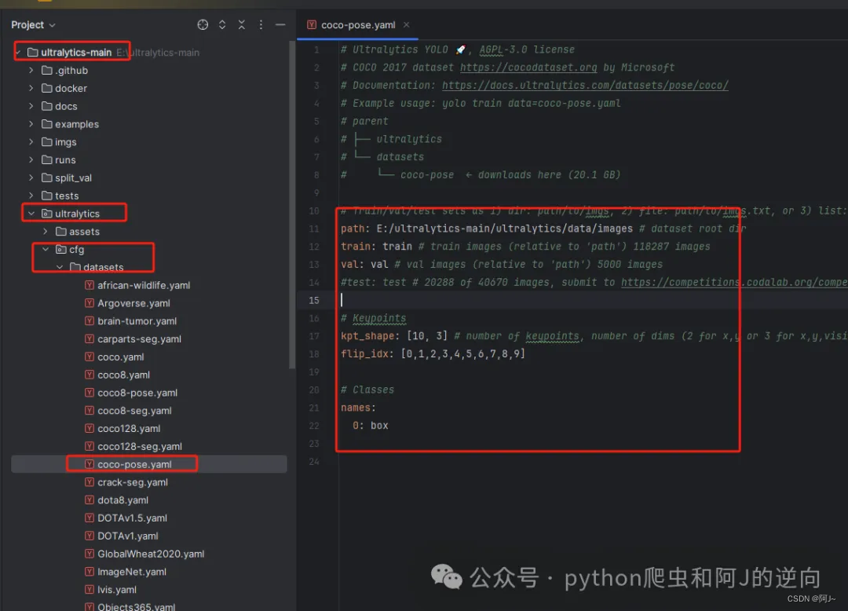This screenshot has width=848, height=611.
Task: Click YAML icon of brain-tumor.yaml
Action: click(90, 320)
